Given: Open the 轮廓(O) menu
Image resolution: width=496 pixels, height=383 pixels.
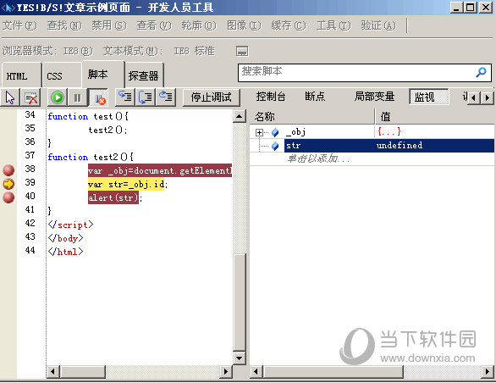Looking at the screenshot, I should click(x=199, y=25).
